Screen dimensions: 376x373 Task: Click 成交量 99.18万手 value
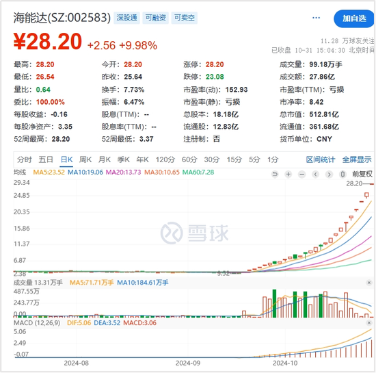pos(325,64)
